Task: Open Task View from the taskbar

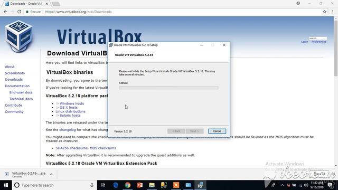Action: pos(103,185)
